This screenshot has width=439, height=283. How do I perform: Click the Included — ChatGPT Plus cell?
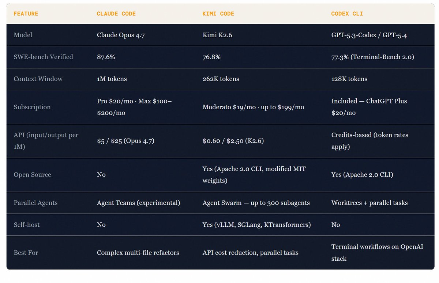[x=370, y=107]
